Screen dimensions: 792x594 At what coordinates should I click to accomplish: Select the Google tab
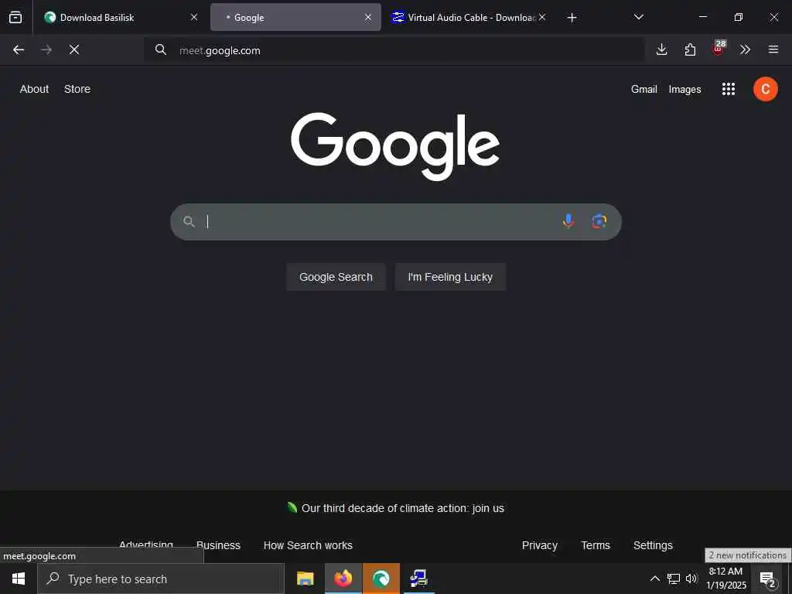[x=295, y=18]
